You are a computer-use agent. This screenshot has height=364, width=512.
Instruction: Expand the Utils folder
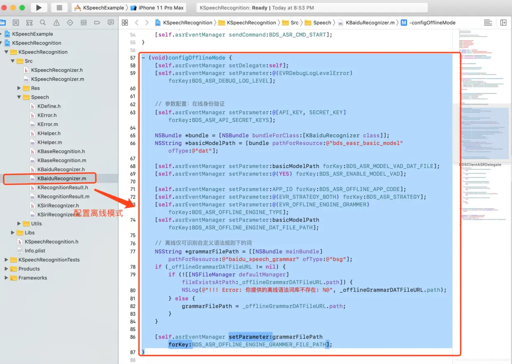pyautogui.click(x=19, y=223)
